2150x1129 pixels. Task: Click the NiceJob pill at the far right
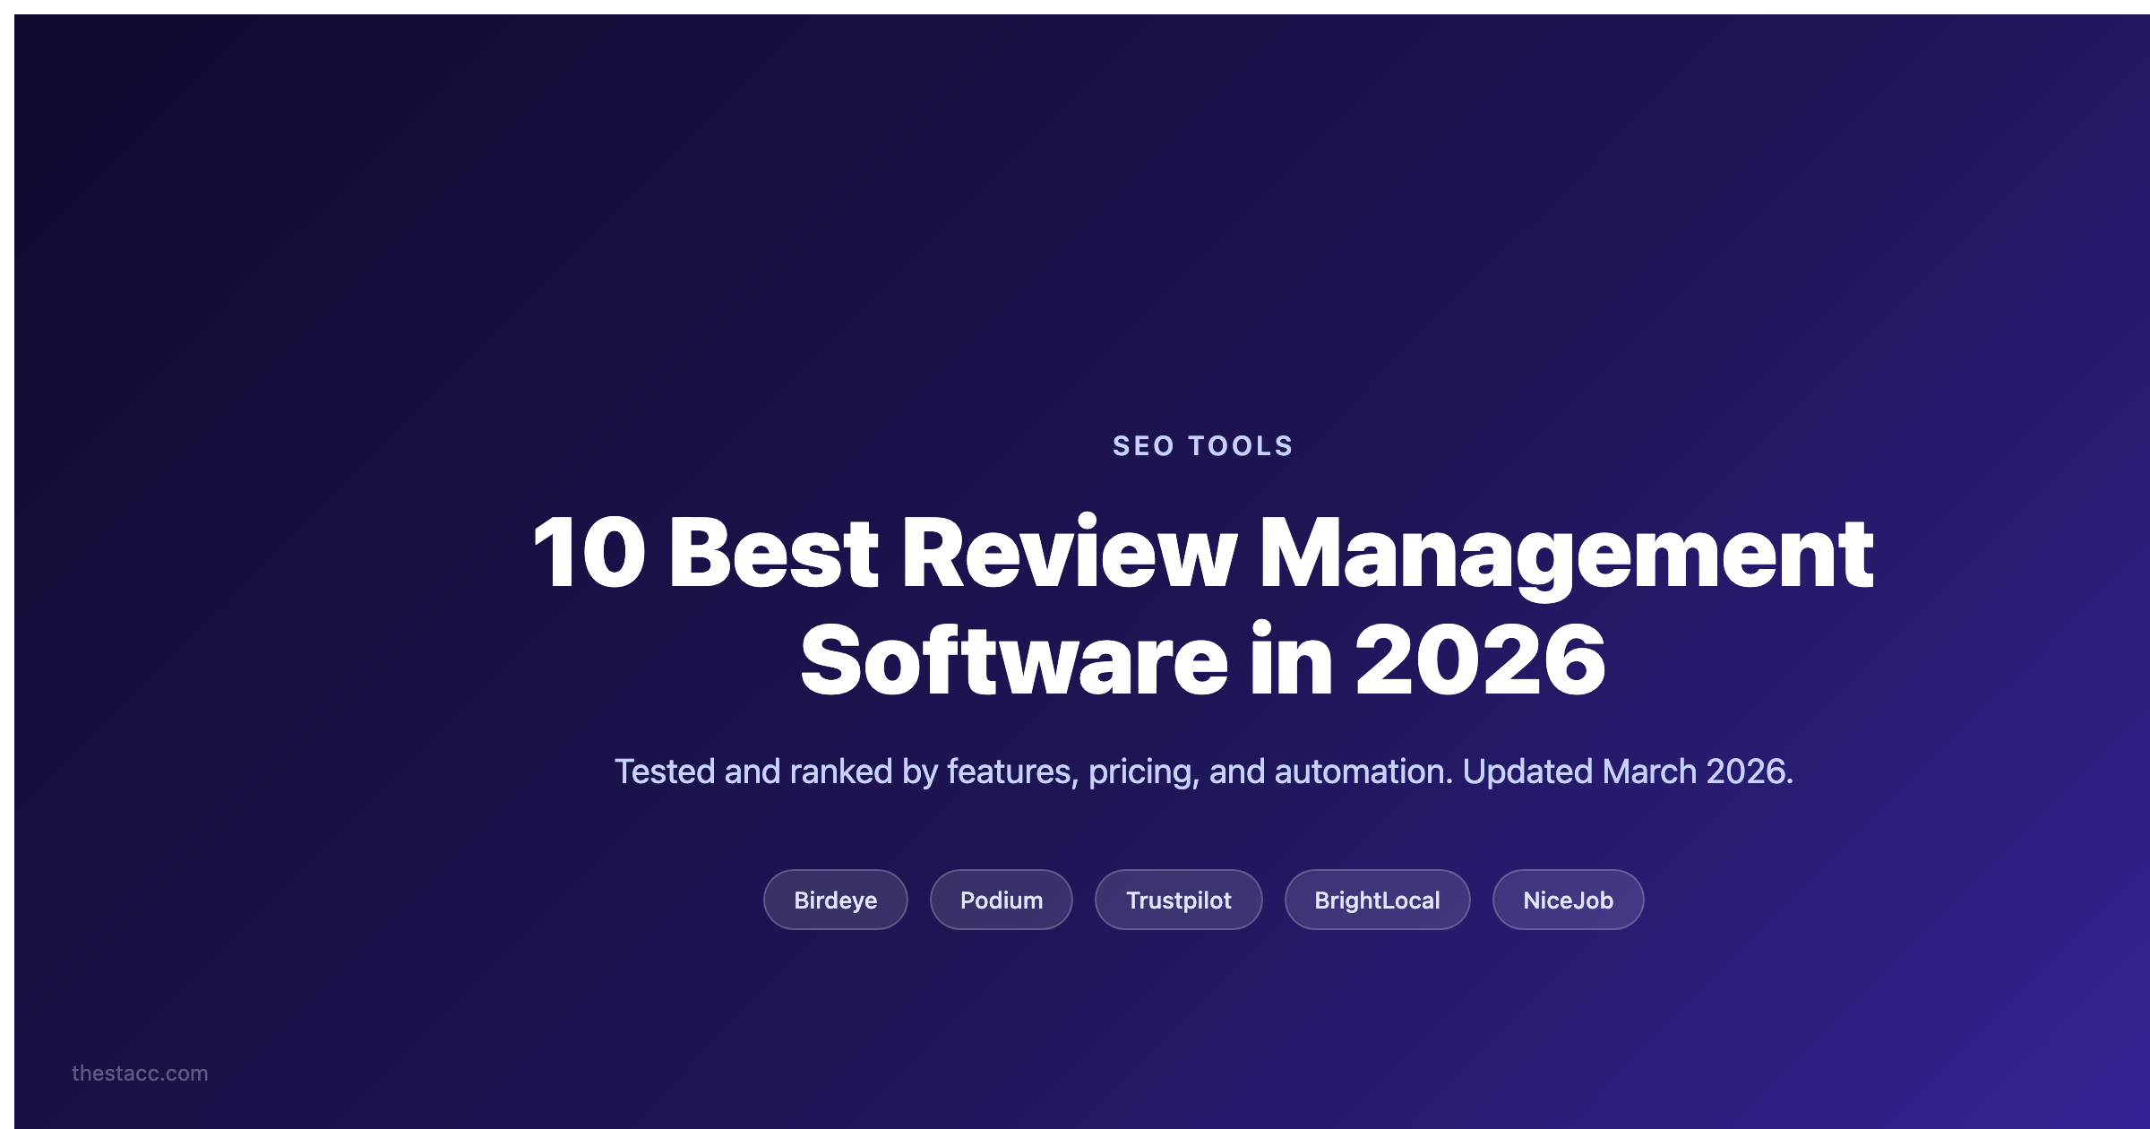(1569, 900)
